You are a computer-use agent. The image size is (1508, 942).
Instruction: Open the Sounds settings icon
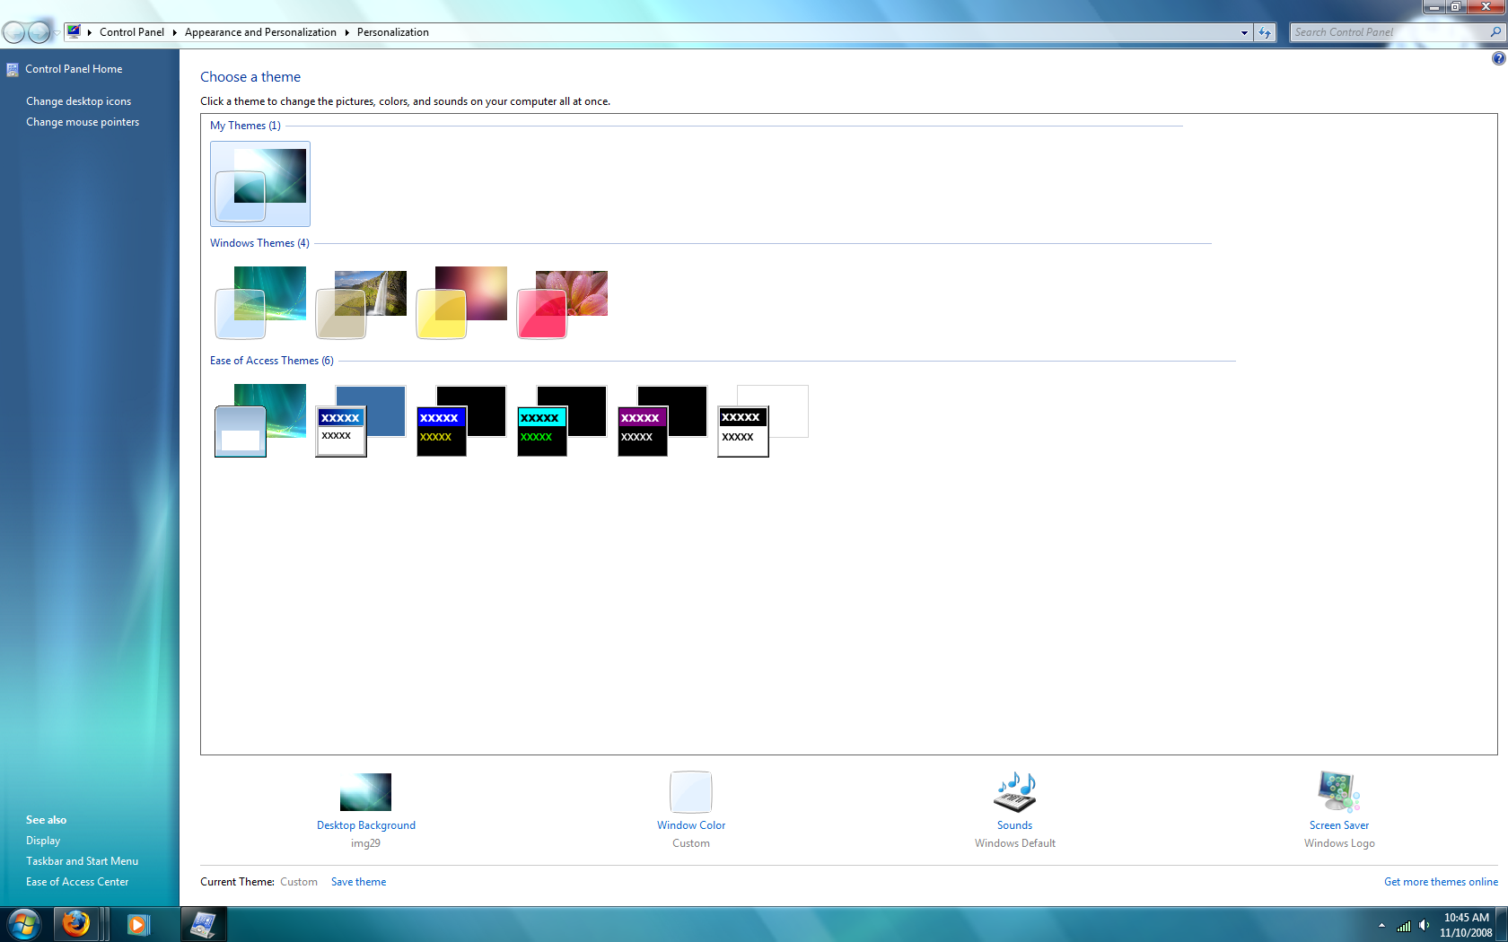tap(1014, 792)
